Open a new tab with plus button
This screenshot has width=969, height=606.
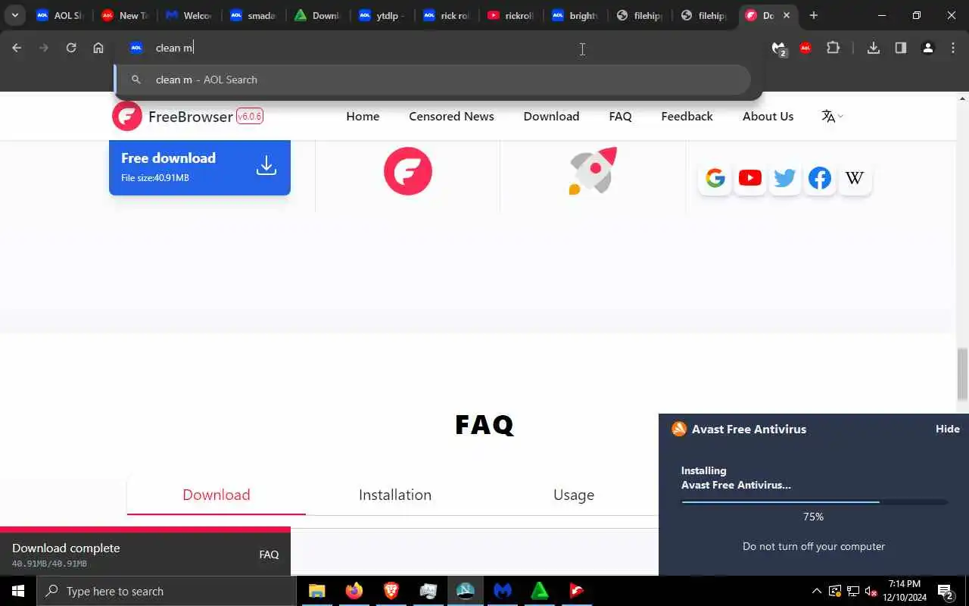pyautogui.click(x=813, y=15)
